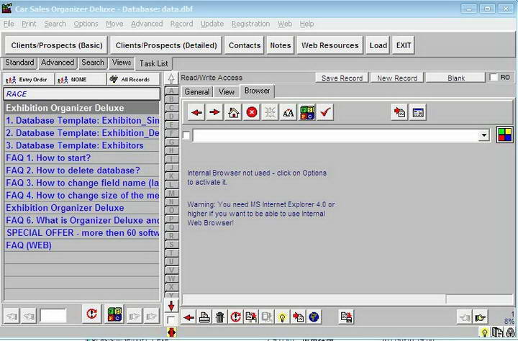This screenshot has height=341, width=518.
Task: Click the four-color squares swatch icon
Action: pyautogui.click(x=504, y=135)
